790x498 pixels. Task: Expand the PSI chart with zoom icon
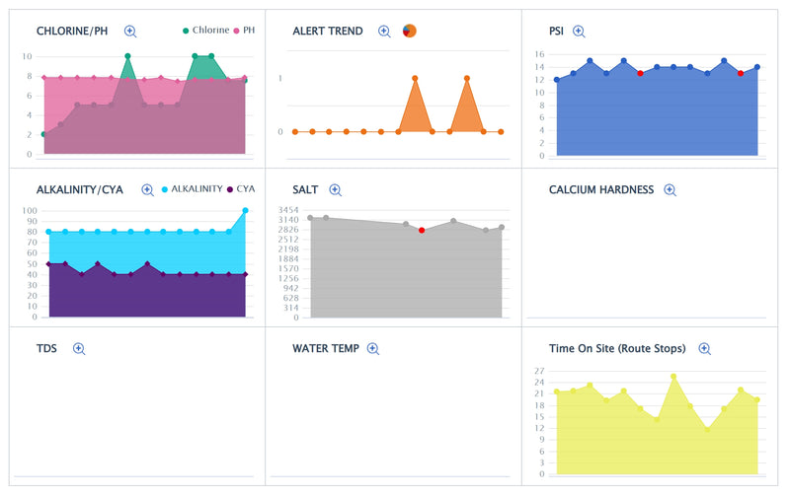(579, 32)
